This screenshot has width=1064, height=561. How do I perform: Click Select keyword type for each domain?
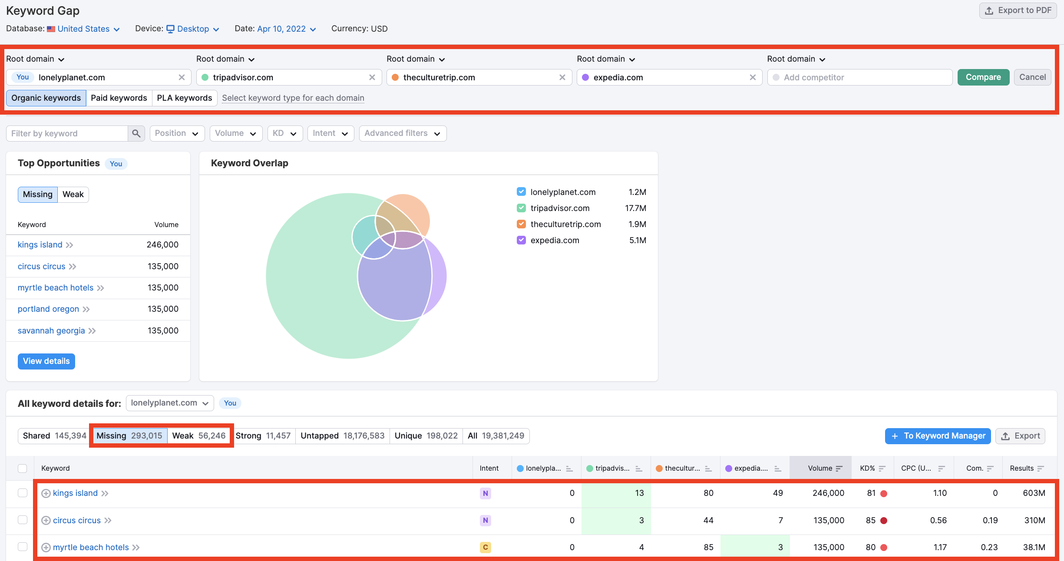pyautogui.click(x=293, y=98)
